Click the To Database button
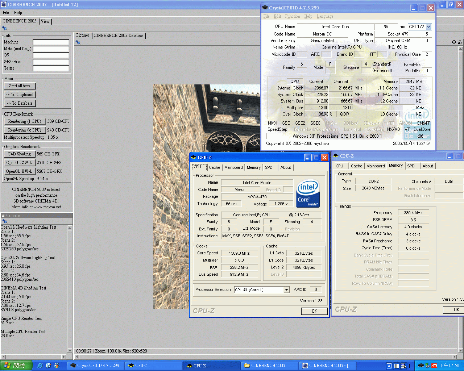464x371 pixels. pos(20,103)
